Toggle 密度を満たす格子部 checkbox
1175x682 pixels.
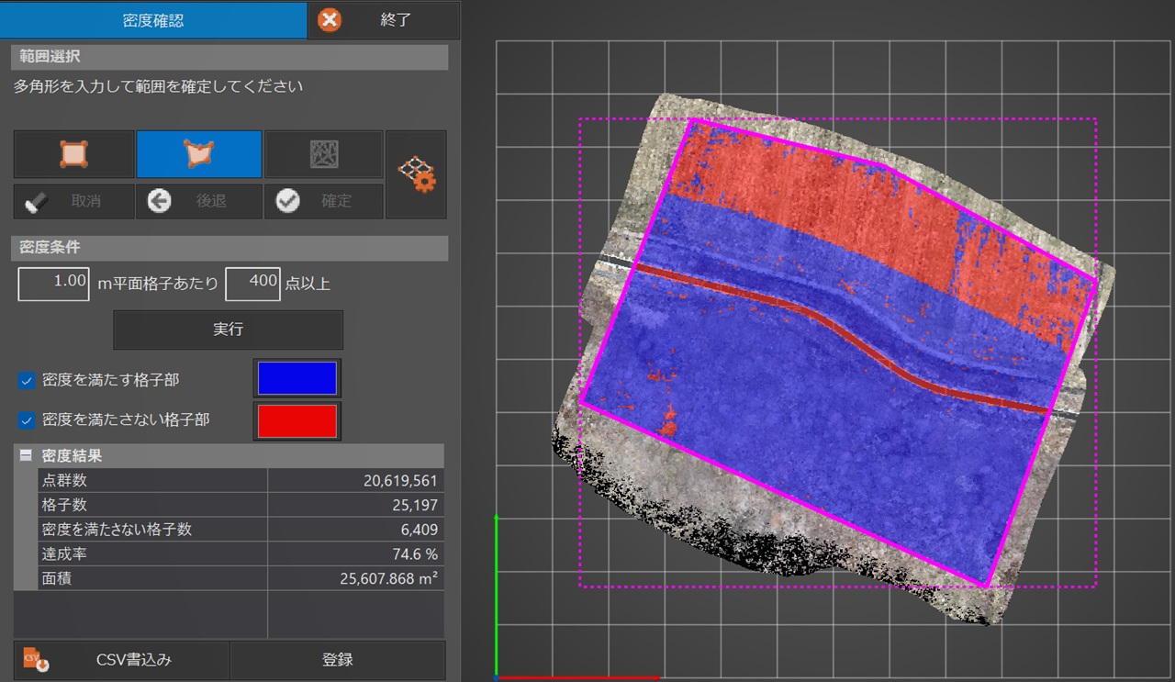click(x=28, y=380)
